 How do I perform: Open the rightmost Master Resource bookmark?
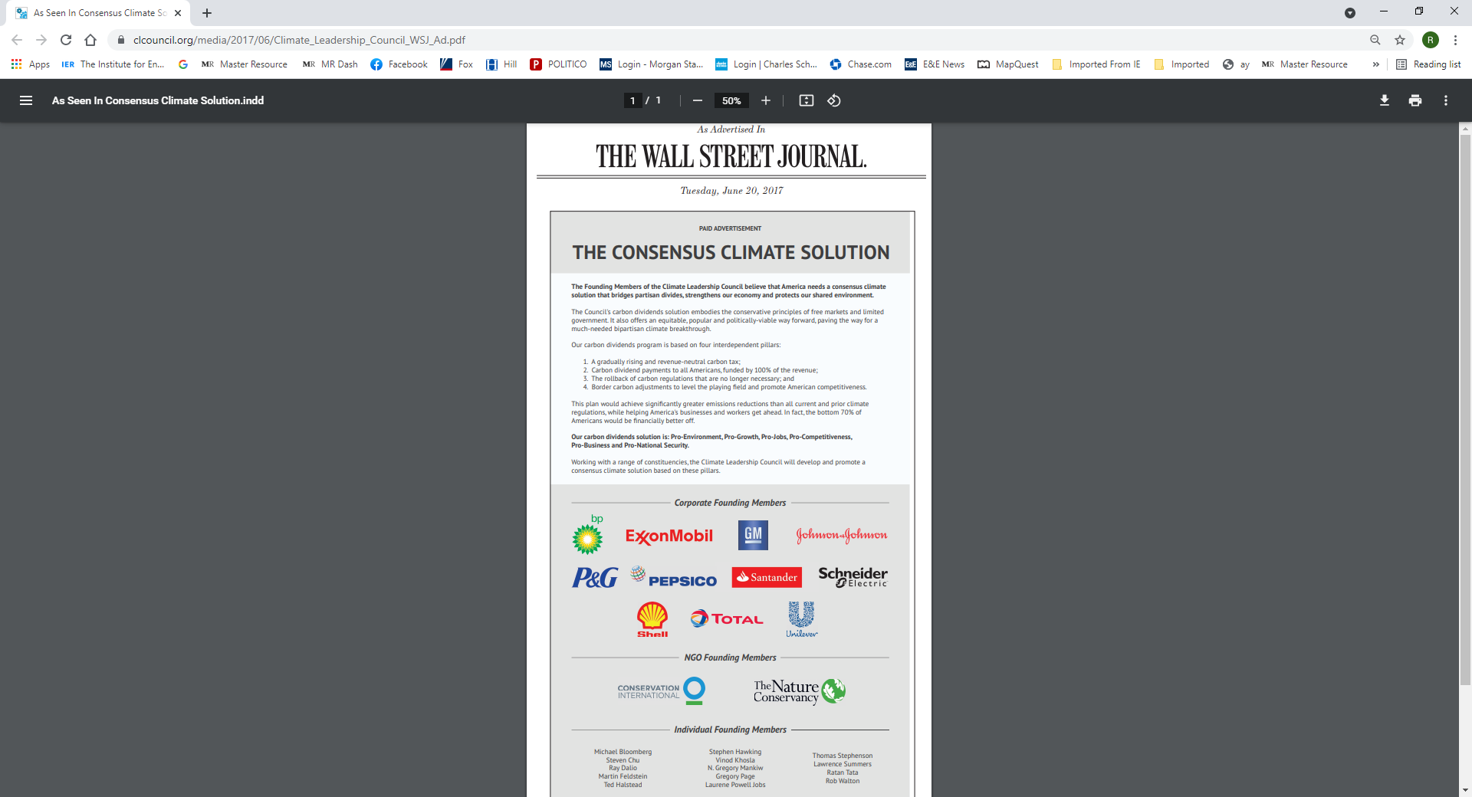[1305, 64]
